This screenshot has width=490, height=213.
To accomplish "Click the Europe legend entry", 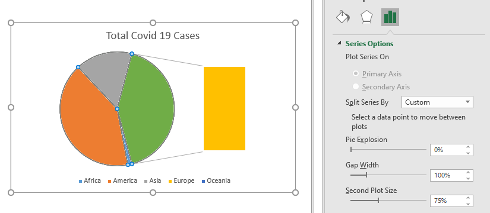I will [182, 180].
